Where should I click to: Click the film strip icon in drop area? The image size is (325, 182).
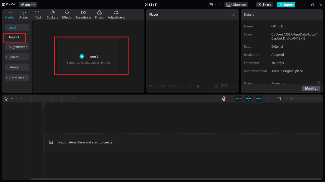pyautogui.click(x=51, y=142)
